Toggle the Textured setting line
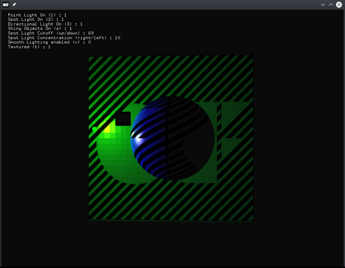This screenshot has width=345, height=268. pyautogui.click(x=29, y=47)
